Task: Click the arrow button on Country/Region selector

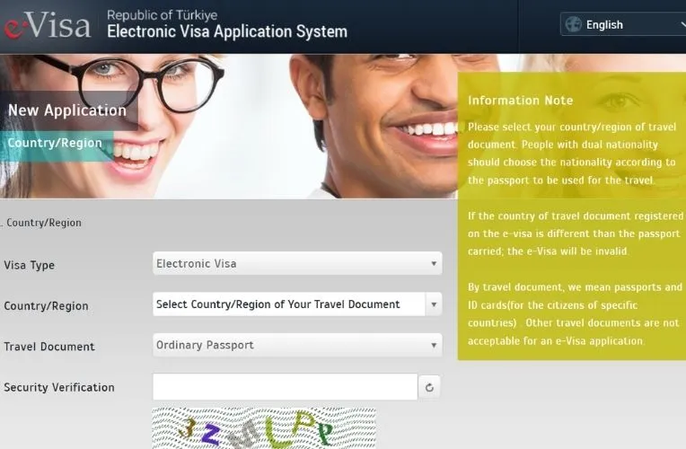Action: 434,304
